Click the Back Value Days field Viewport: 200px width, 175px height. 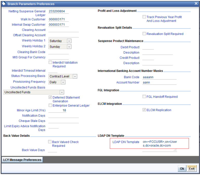(52, 150)
